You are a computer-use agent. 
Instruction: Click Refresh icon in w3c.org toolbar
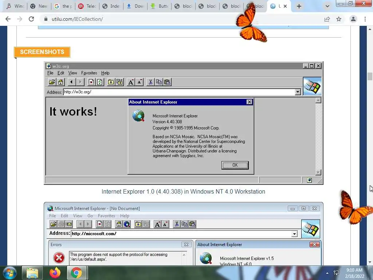pos(100,82)
